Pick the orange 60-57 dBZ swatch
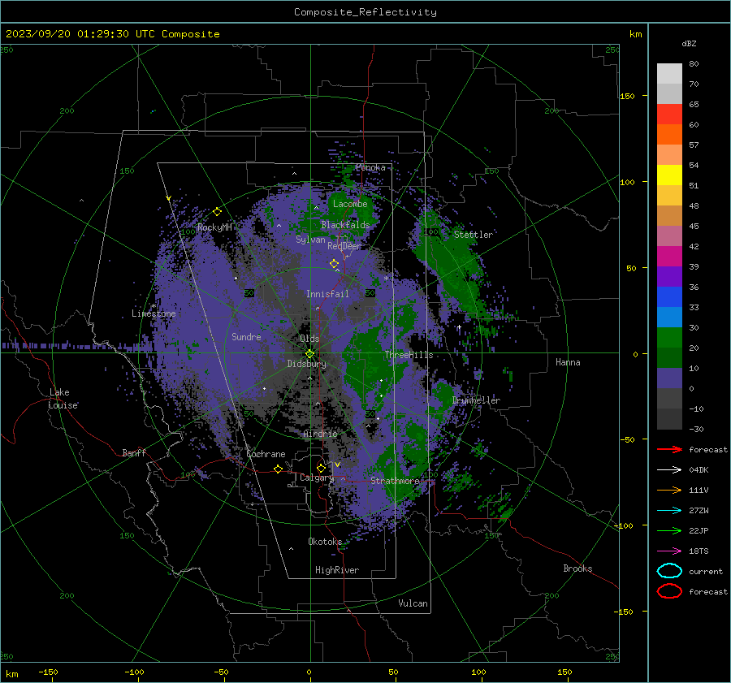This screenshot has height=683, width=731. (669, 135)
